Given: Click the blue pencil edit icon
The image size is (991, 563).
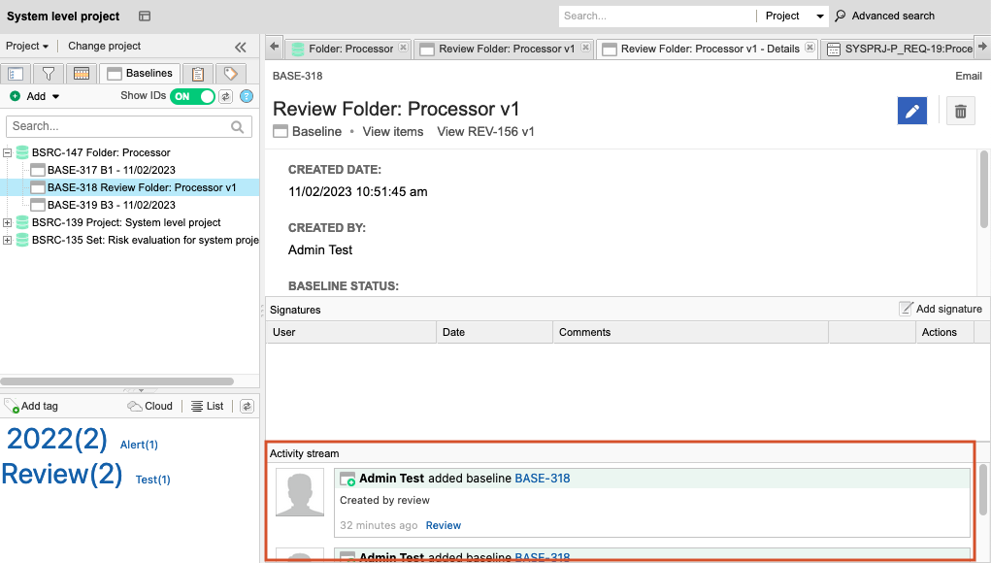Looking at the screenshot, I should tap(911, 112).
